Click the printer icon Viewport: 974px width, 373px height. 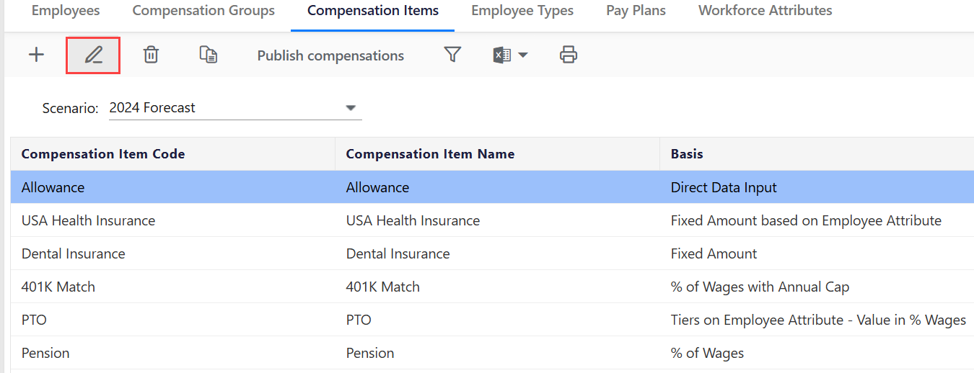point(569,55)
